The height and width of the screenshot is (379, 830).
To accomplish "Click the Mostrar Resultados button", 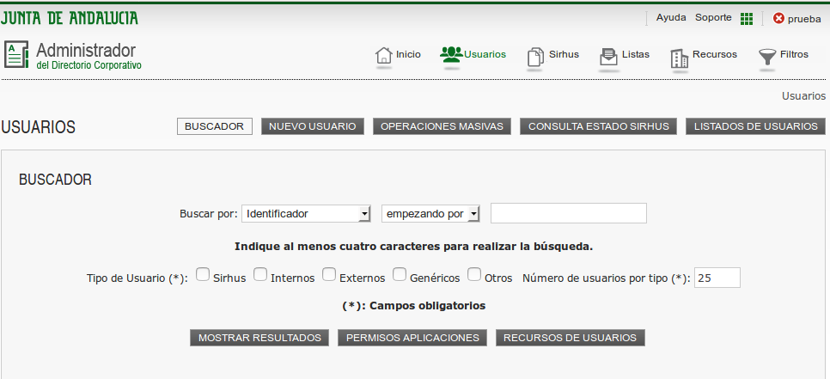I will click(259, 338).
